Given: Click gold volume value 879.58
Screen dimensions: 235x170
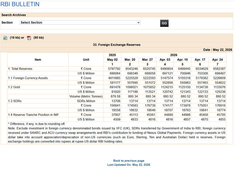Looking at the screenshot, I should tap(115, 97).
